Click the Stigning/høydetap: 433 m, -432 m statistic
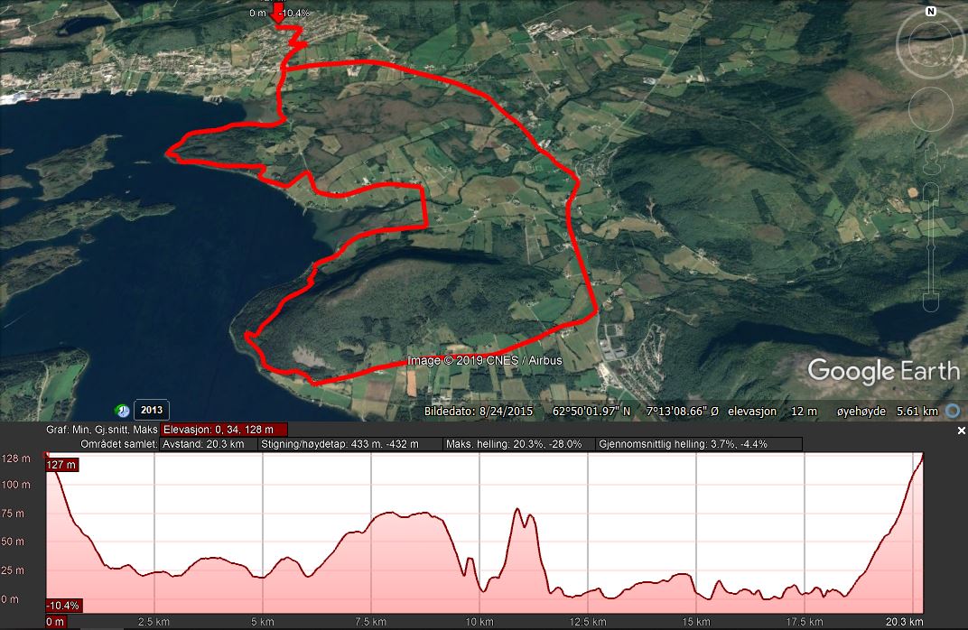The image size is (968, 630). pyautogui.click(x=350, y=444)
